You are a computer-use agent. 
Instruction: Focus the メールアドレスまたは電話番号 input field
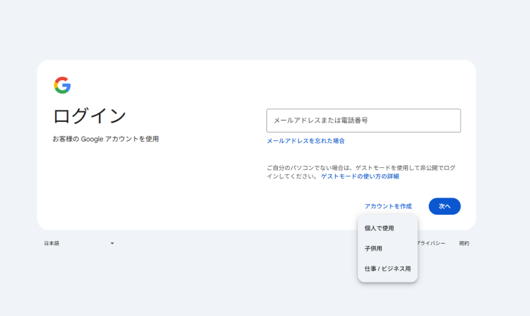[x=363, y=120]
